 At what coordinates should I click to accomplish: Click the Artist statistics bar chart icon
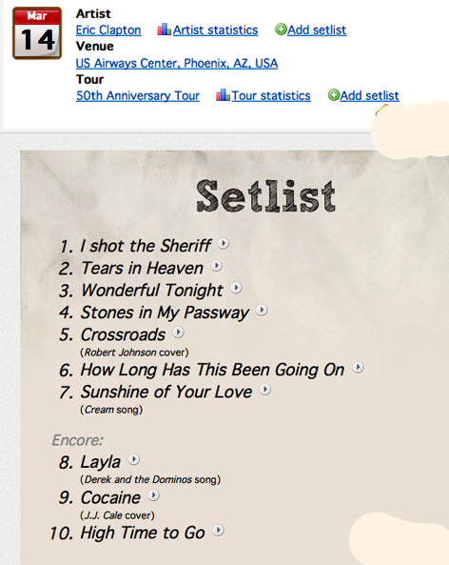point(164,30)
